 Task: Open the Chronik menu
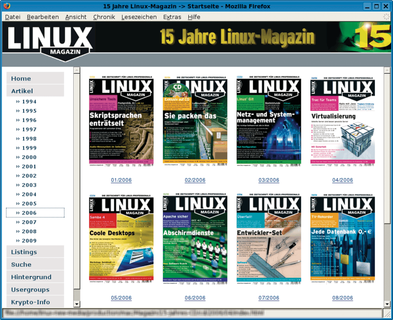click(x=104, y=17)
